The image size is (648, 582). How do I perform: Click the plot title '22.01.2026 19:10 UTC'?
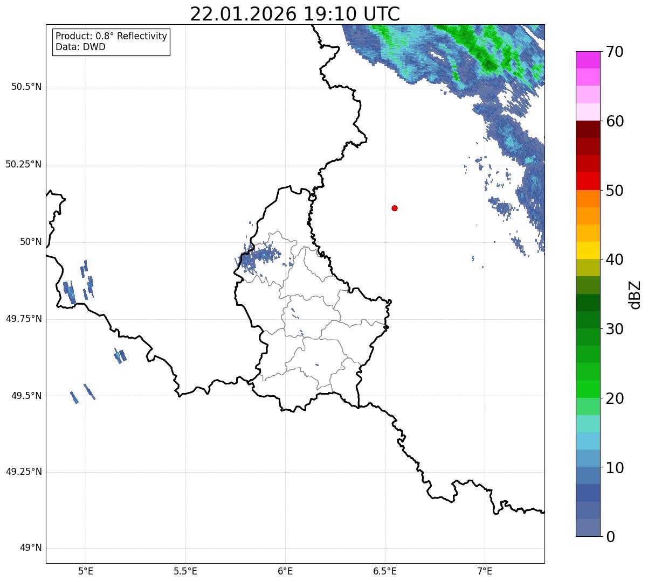tap(295, 14)
